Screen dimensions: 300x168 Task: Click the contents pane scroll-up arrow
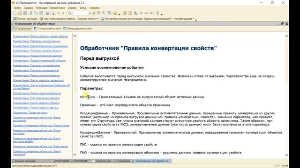point(75,36)
